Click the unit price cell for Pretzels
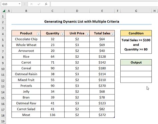158x124 pixels. click(77, 86)
